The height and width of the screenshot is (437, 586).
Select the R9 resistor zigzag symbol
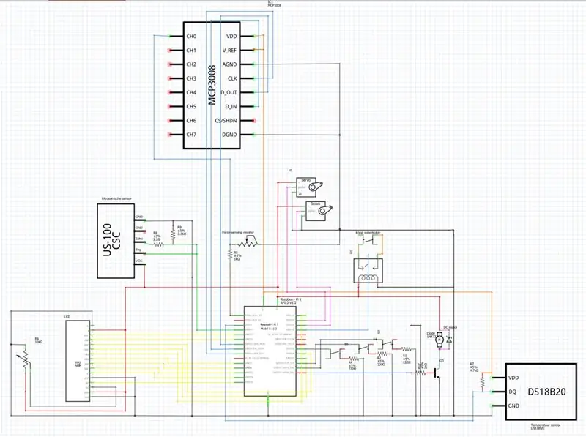click(173, 234)
